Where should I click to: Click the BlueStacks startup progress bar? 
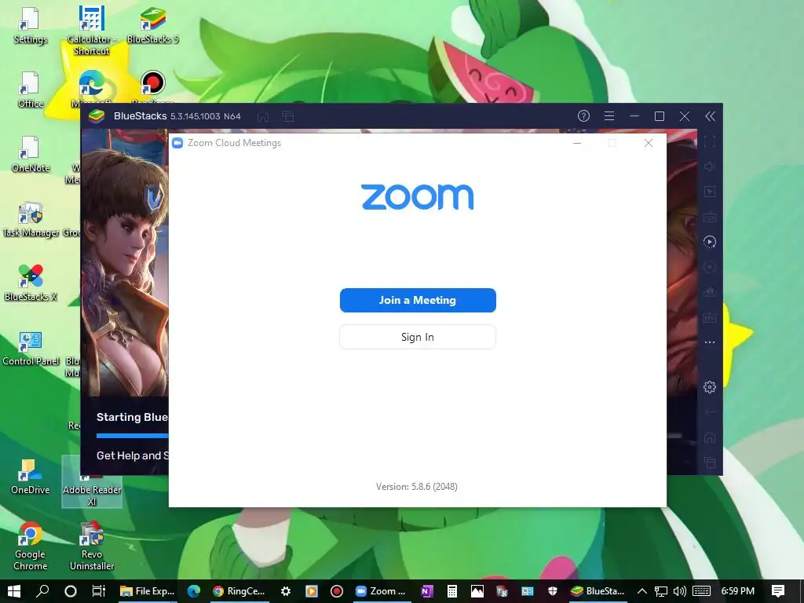132,436
